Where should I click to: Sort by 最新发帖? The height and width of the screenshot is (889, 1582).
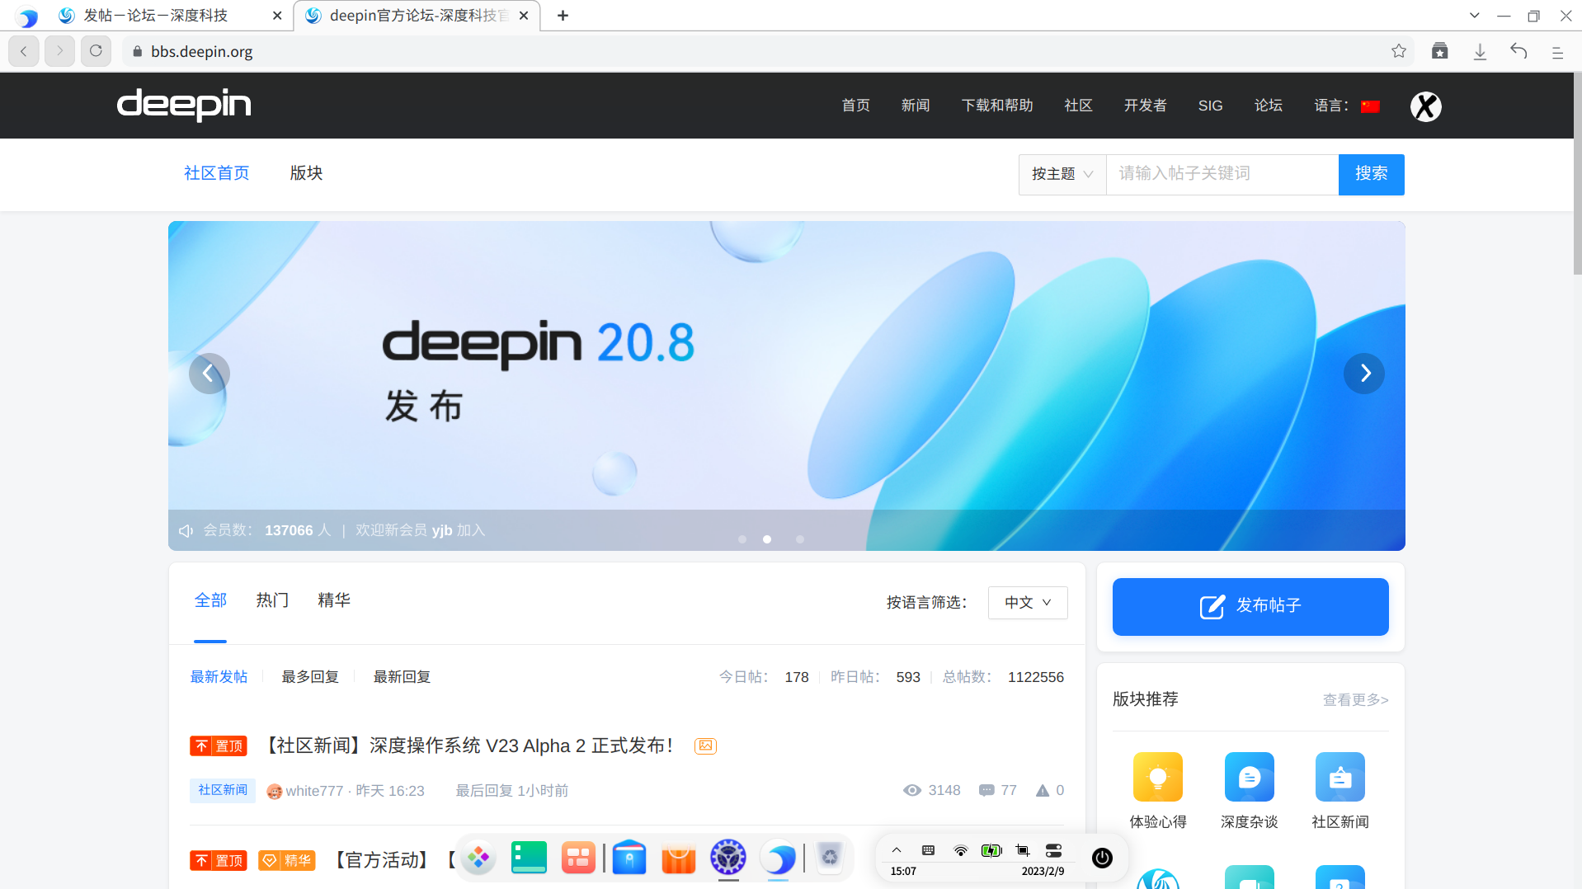click(219, 677)
